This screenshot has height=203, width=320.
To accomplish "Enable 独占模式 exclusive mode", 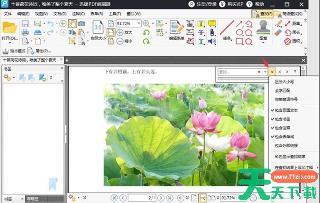I will click(x=14, y=51).
